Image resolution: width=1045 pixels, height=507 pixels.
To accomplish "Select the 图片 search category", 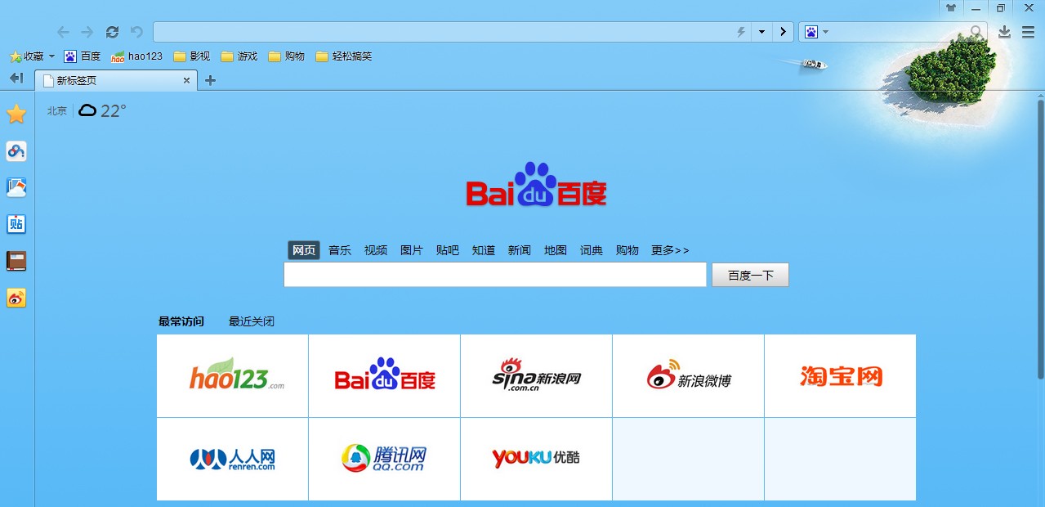I will coord(412,250).
